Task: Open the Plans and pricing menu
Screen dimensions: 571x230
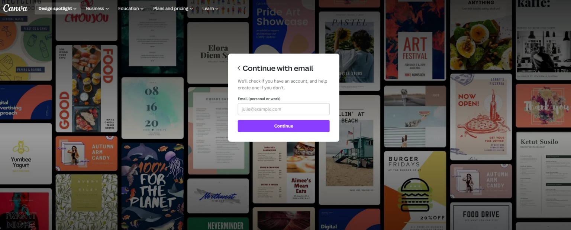Action: pos(172,8)
